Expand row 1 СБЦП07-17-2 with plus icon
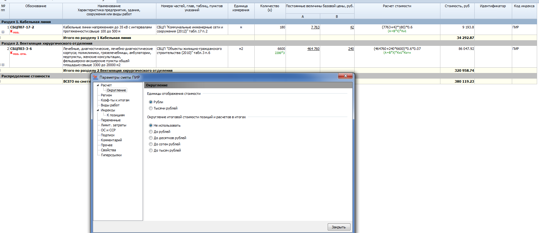Viewport: 539px width, 233px height. click(3, 32)
